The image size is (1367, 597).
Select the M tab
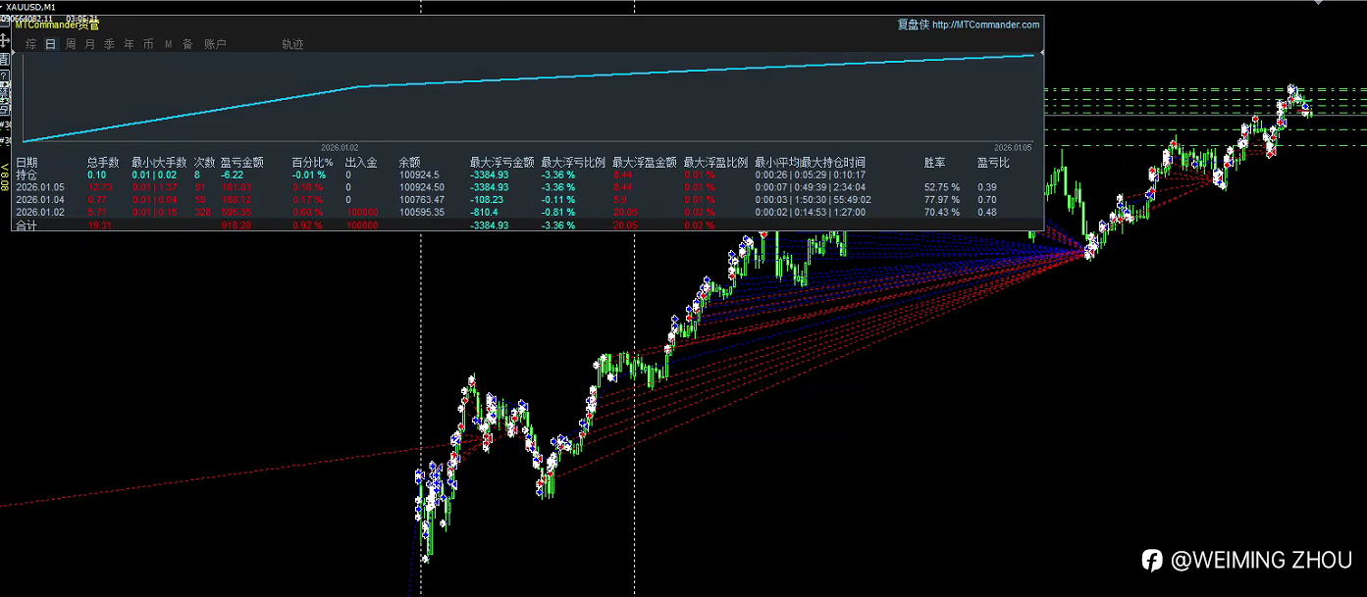pyautogui.click(x=168, y=44)
